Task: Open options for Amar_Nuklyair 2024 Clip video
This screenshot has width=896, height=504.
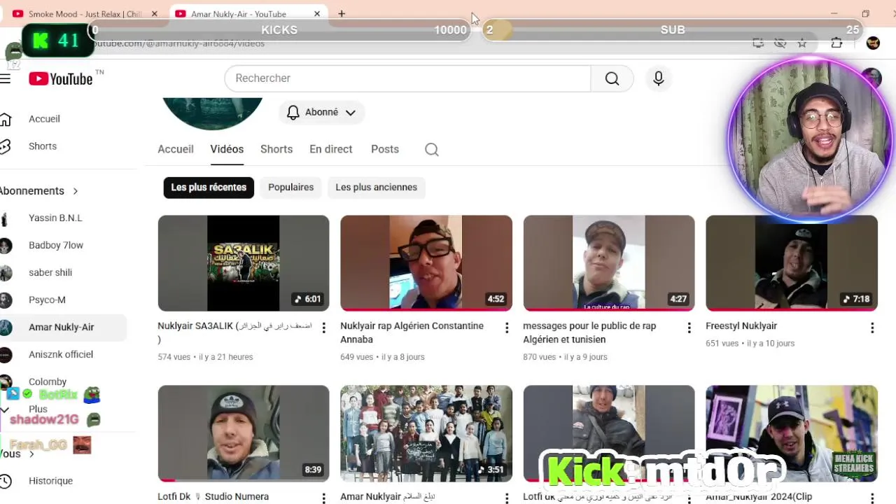Action: point(871,498)
